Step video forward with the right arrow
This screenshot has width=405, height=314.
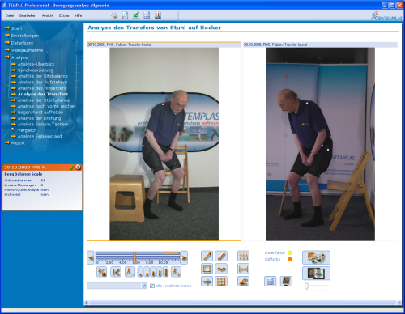pyautogui.click(x=184, y=257)
